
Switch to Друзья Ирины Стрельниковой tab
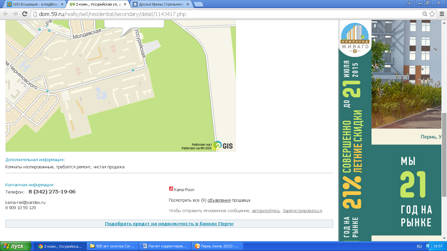tap(161, 5)
